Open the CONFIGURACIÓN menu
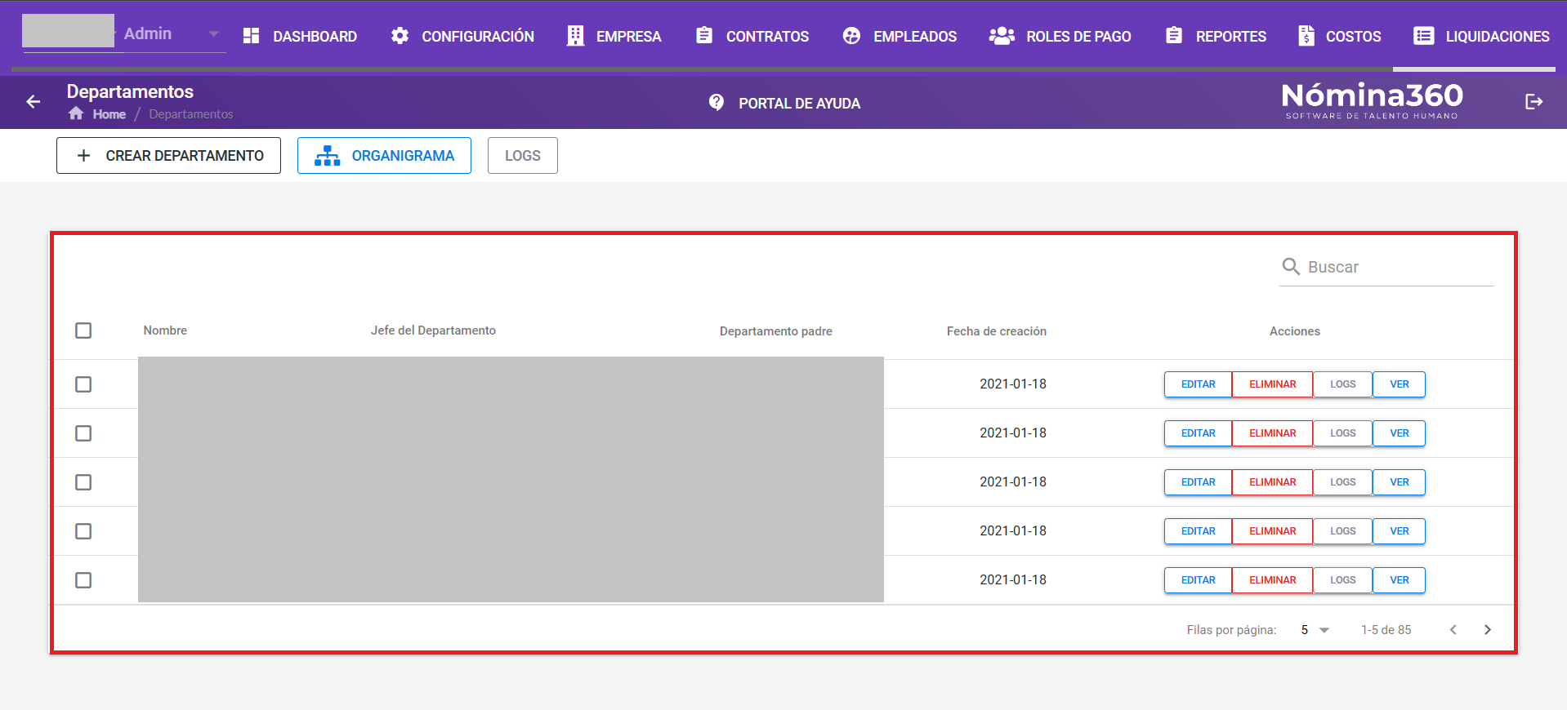Screen dimensions: 1567x710 462,37
